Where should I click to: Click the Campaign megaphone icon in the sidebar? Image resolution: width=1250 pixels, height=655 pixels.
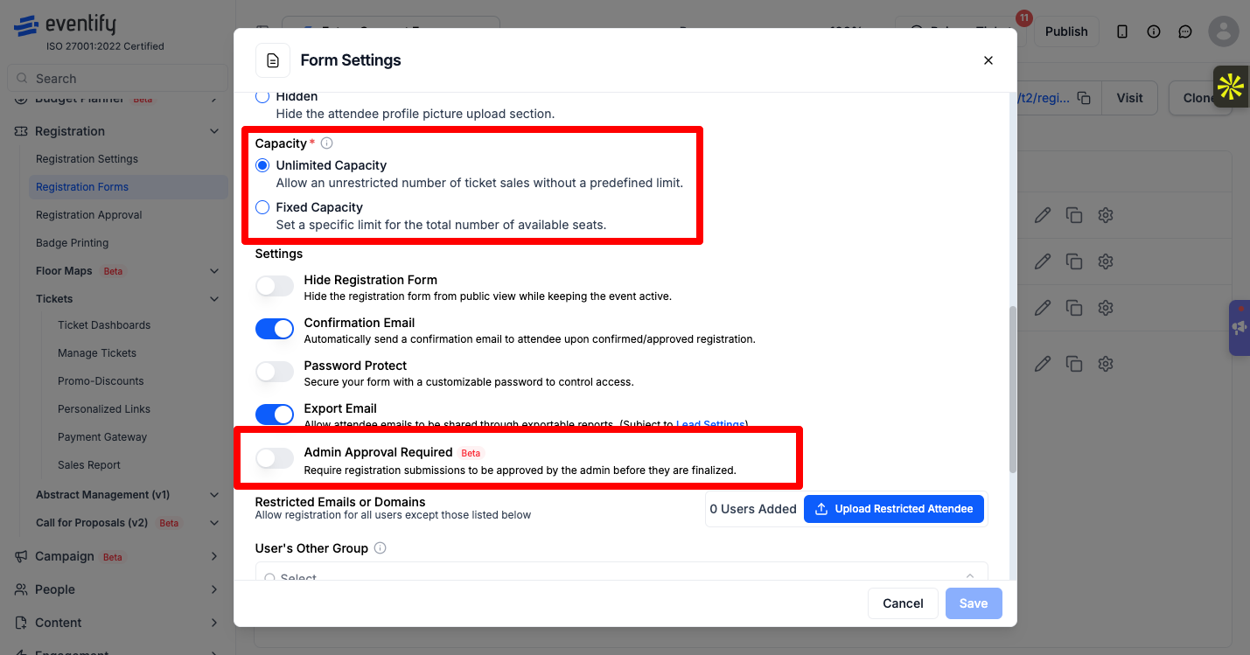click(21, 557)
